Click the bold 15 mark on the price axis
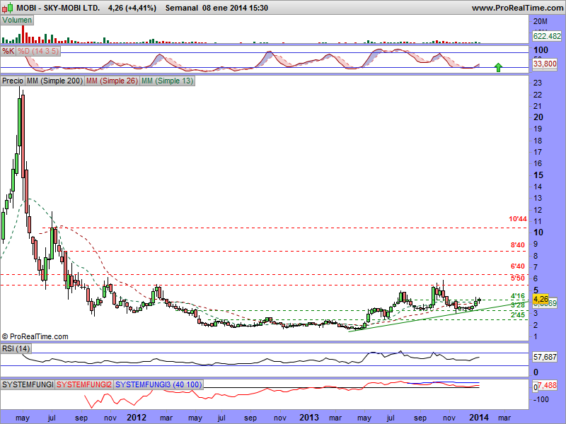 tap(538, 175)
